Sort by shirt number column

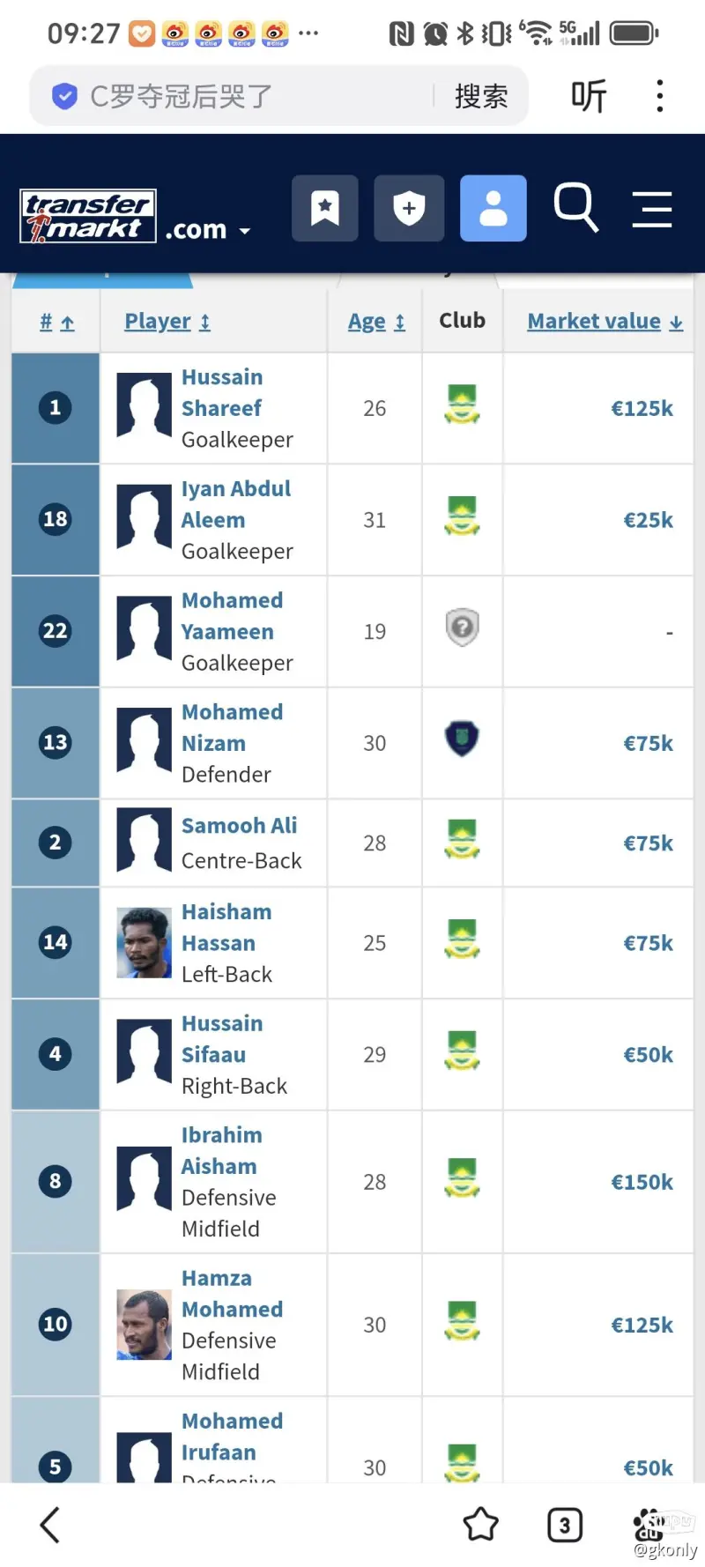point(56,323)
